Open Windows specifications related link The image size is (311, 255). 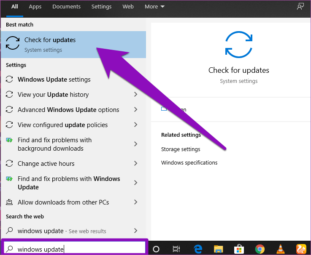[189, 162]
